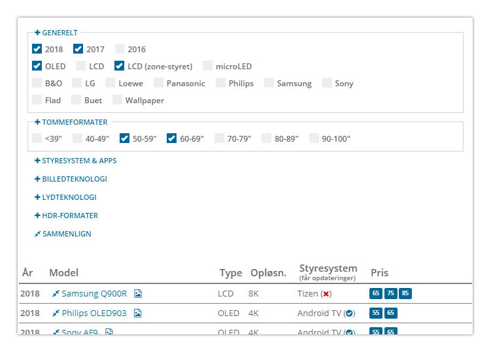Check the plain LCD checkbox
The height and width of the screenshot is (352, 491).
click(x=81, y=66)
